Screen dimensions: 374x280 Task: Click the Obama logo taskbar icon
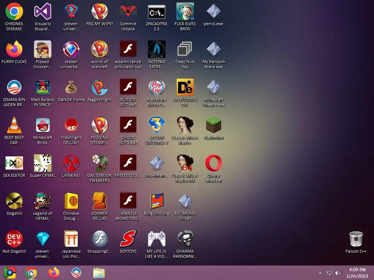pyautogui.click(x=76, y=273)
